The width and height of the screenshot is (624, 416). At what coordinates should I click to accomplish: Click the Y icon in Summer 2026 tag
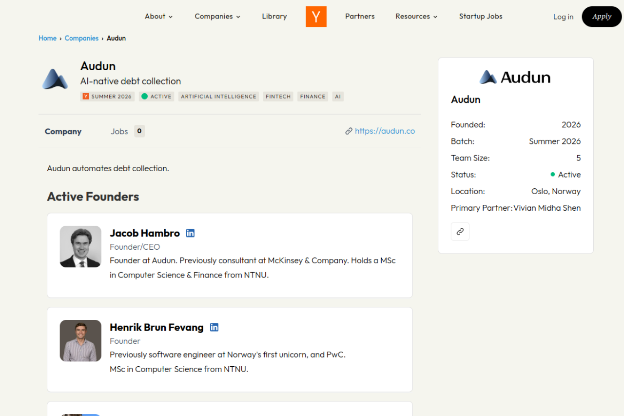coord(86,97)
